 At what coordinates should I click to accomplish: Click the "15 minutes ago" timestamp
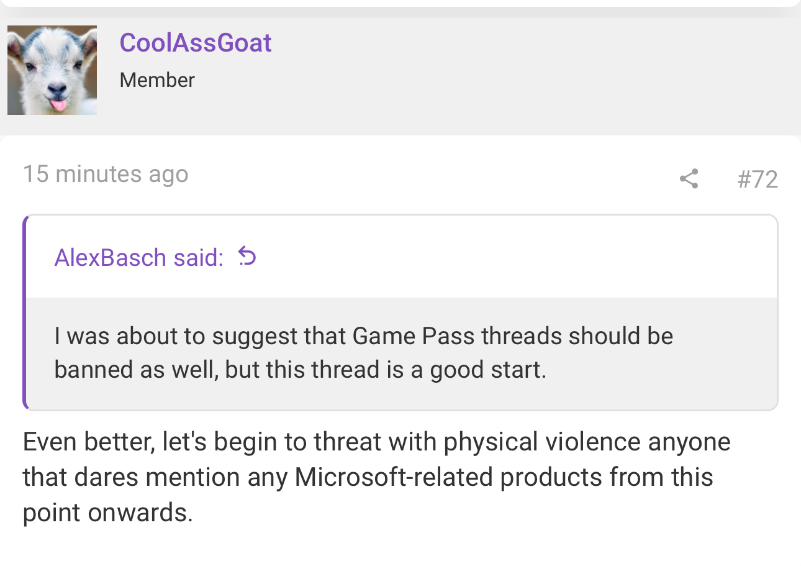tap(106, 174)
